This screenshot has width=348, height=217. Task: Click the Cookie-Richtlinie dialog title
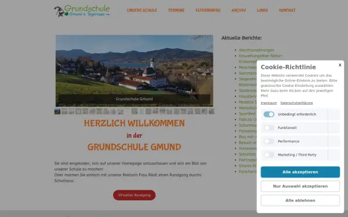pyautogui.click(x=288, y=67)
